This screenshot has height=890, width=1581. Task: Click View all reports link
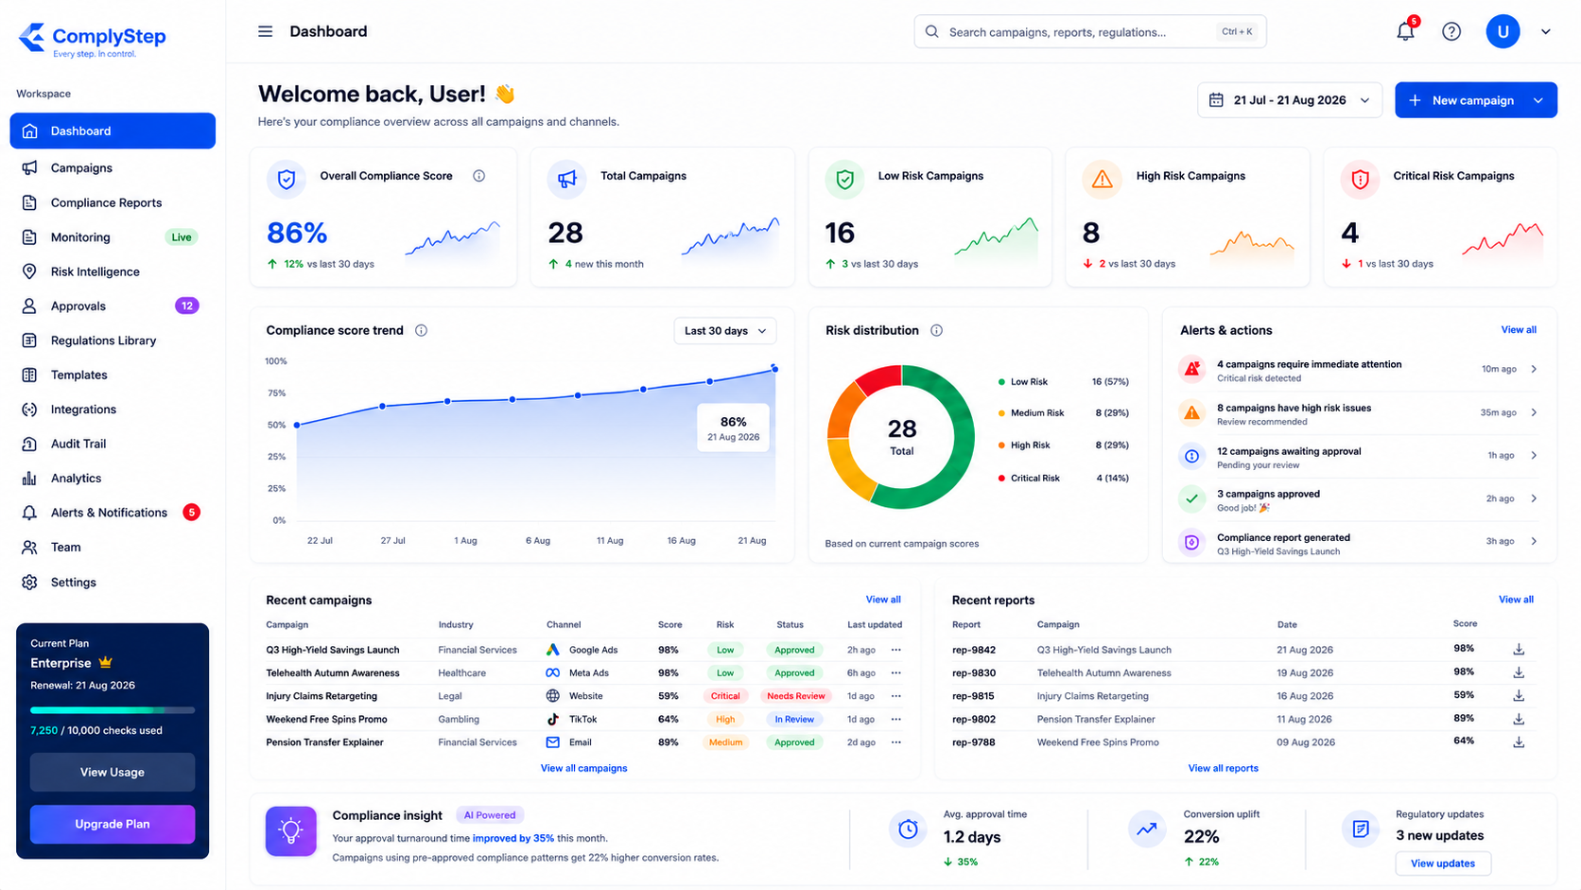pos(1223,768)
